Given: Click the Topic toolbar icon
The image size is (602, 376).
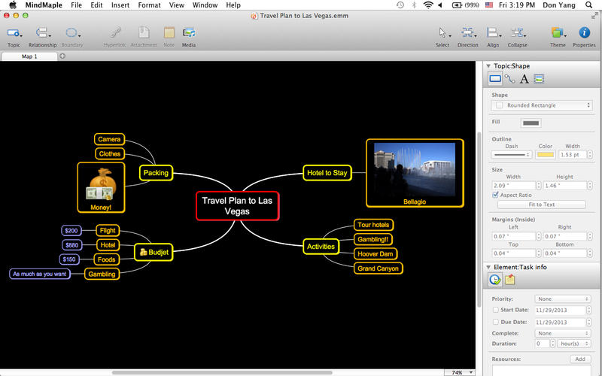Looking at the screenshot, I should point(13,33).
